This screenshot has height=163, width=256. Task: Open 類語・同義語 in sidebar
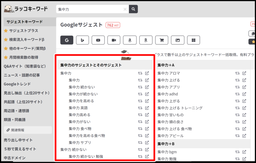15,120
